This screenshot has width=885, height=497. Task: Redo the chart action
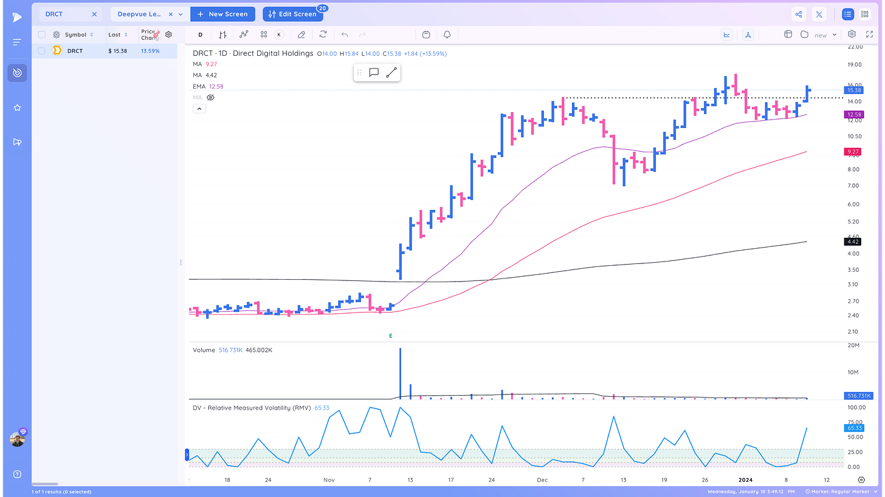pos(363,35)
